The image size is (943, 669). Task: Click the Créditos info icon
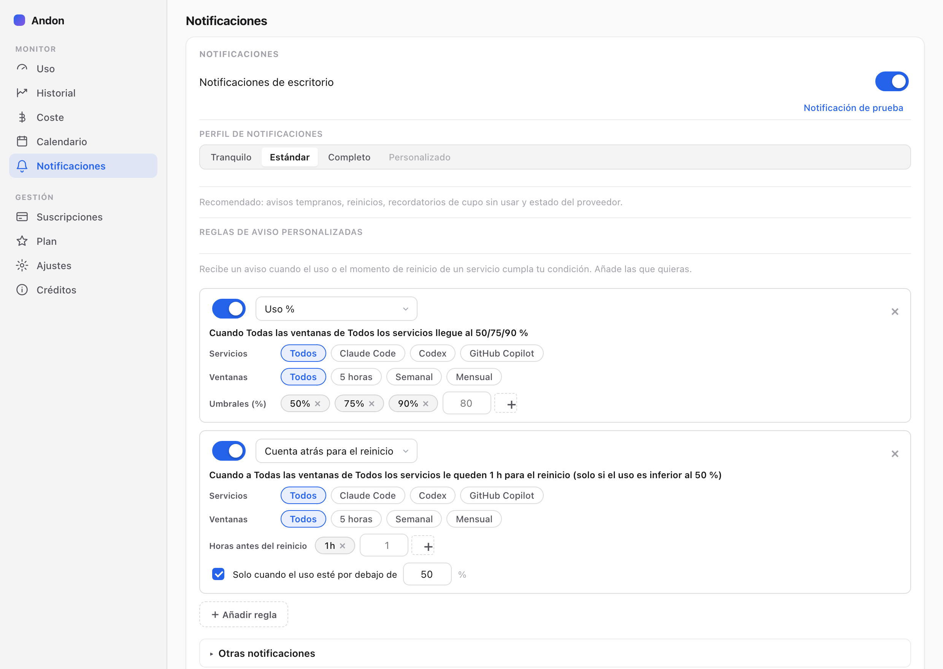(22, 290)
